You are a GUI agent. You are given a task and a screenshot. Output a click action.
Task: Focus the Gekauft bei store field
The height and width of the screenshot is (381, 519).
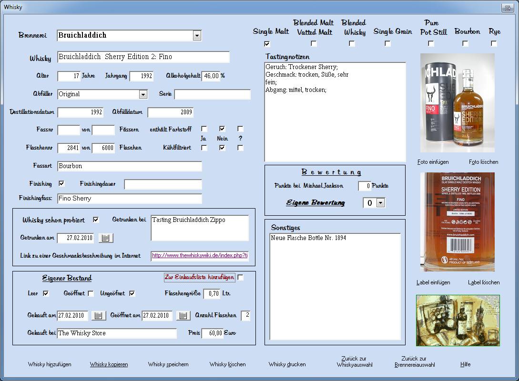[117, 333]
